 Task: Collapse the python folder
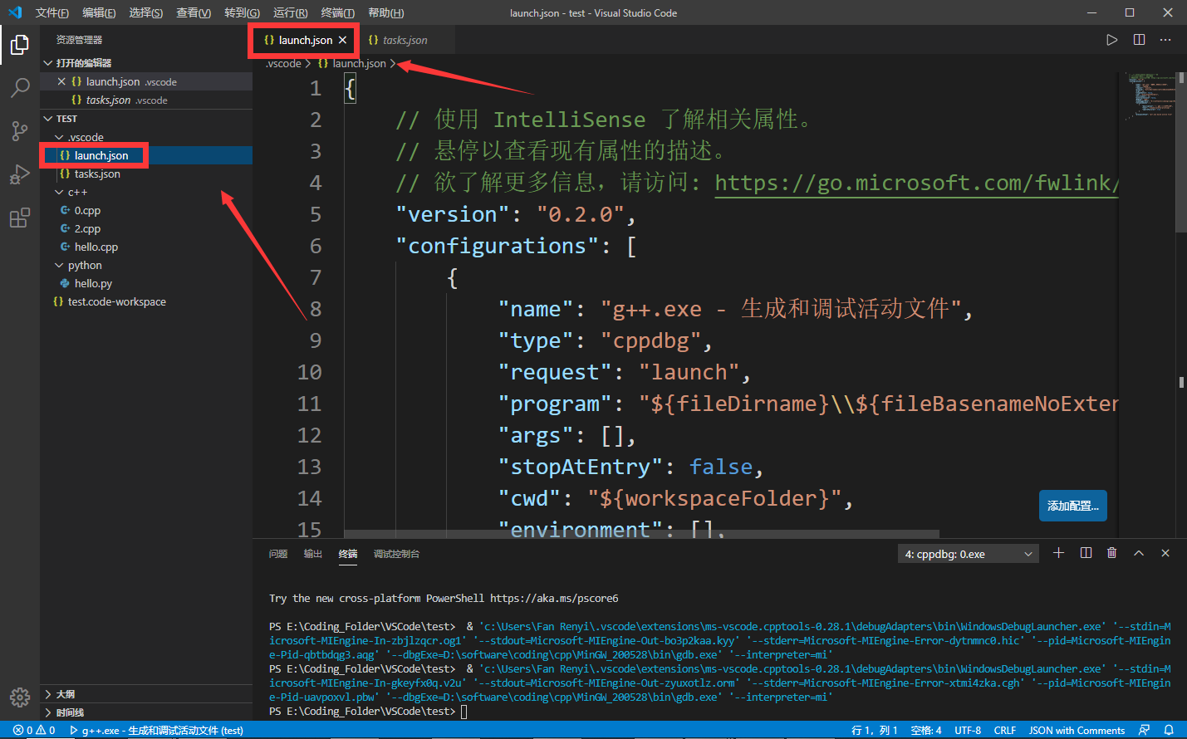click(x=85, y=265)
